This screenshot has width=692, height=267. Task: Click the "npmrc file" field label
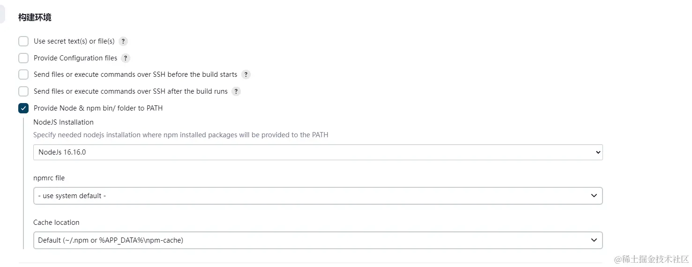(49, 178)
